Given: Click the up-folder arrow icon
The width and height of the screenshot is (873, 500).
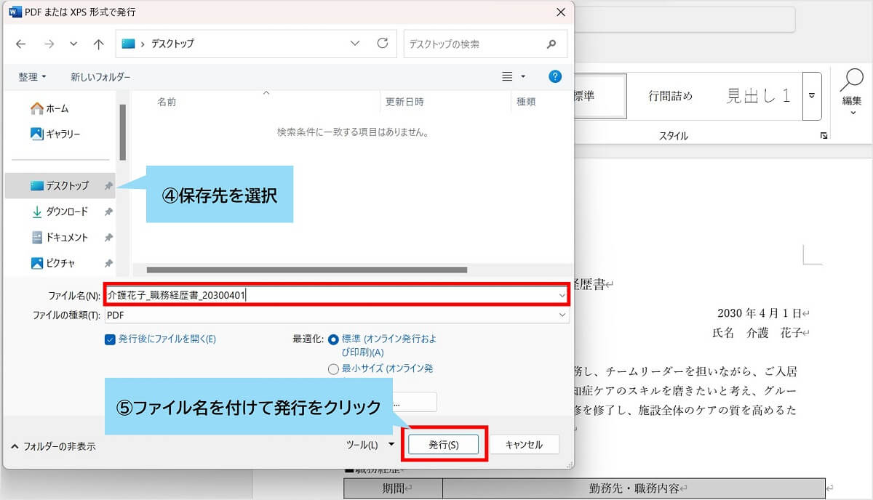Looking at the screenshot, I should [99, 44].
